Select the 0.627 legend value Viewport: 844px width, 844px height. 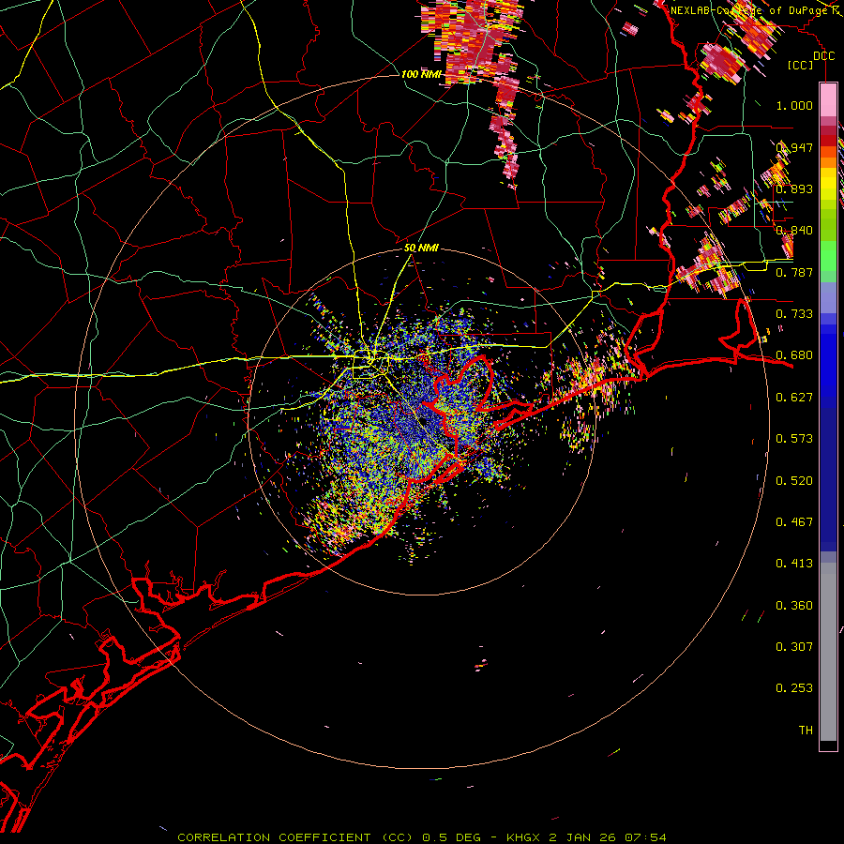point(794,398)
